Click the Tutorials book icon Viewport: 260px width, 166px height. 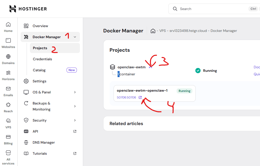[26, 153]
